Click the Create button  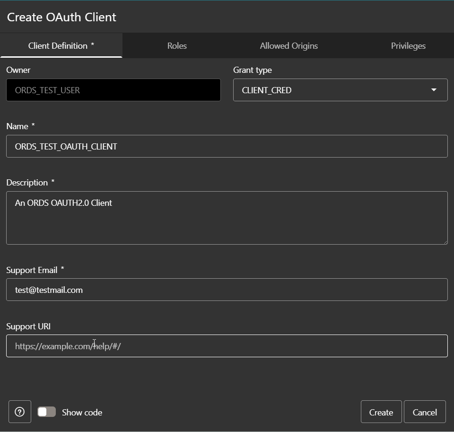tap(381, 412)
